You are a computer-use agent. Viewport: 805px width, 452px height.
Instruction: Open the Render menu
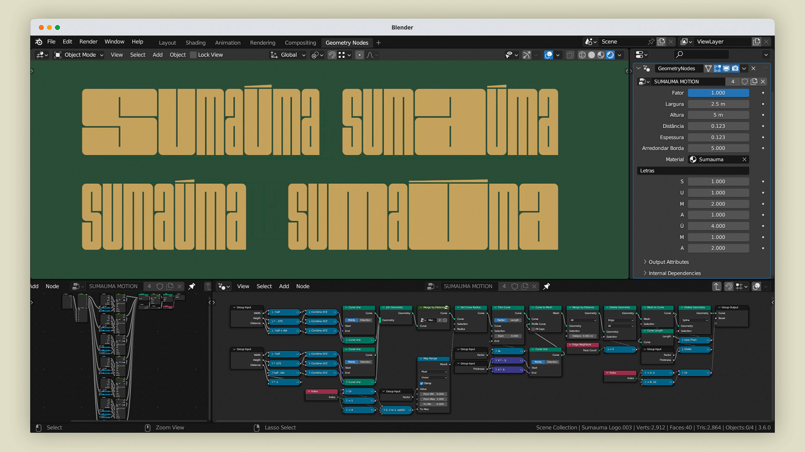click(88, 42)
